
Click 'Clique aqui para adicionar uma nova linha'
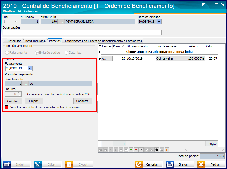[x=159, y=52]
